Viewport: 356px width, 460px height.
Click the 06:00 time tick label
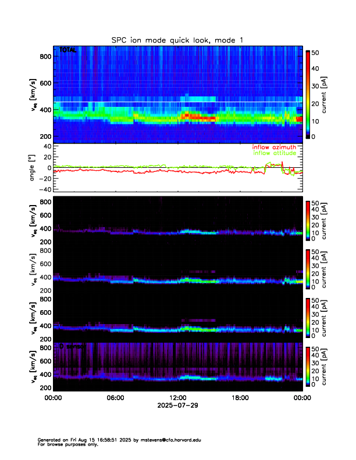point(115,398)
